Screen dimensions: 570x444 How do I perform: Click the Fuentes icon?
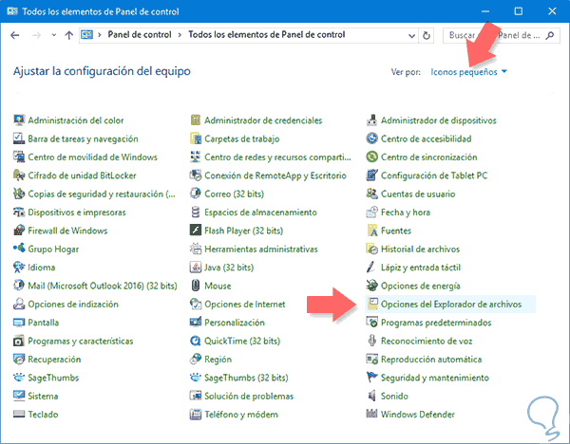(x=371, y=231)
